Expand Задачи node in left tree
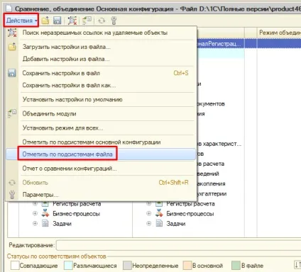This screenshot has height=272, width=301. pos(35,223)
